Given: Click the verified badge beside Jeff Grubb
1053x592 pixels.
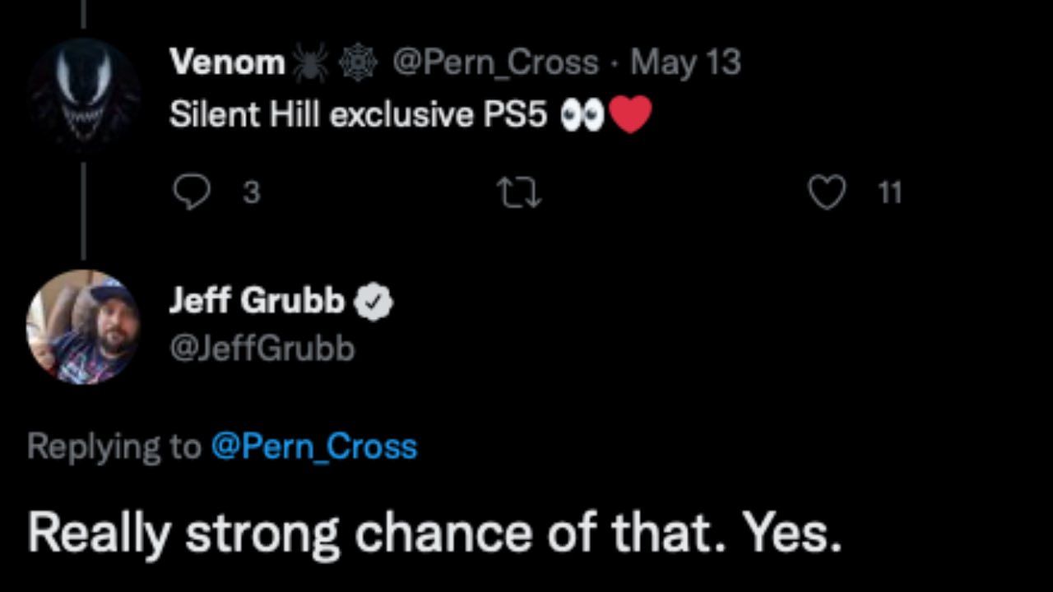Looking at the screenshot, I should click(x=373, y=303).
